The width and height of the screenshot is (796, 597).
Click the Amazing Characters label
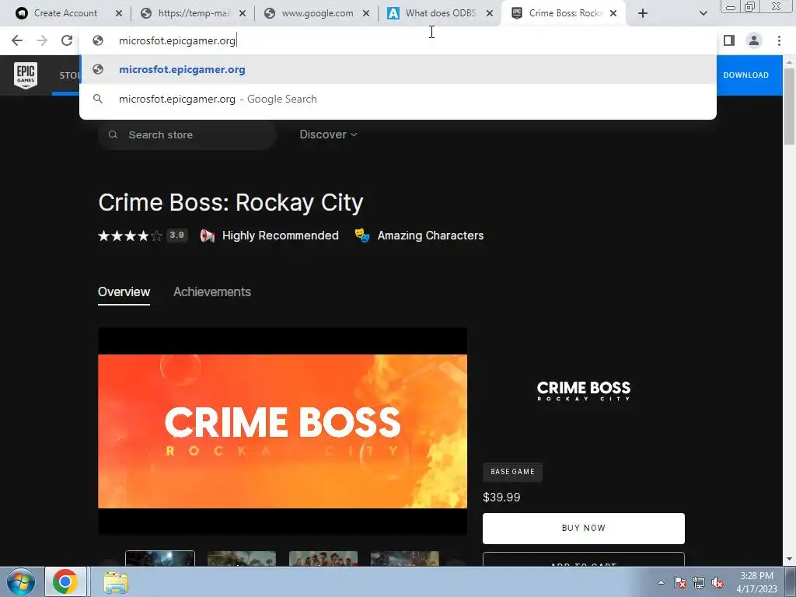431,236
